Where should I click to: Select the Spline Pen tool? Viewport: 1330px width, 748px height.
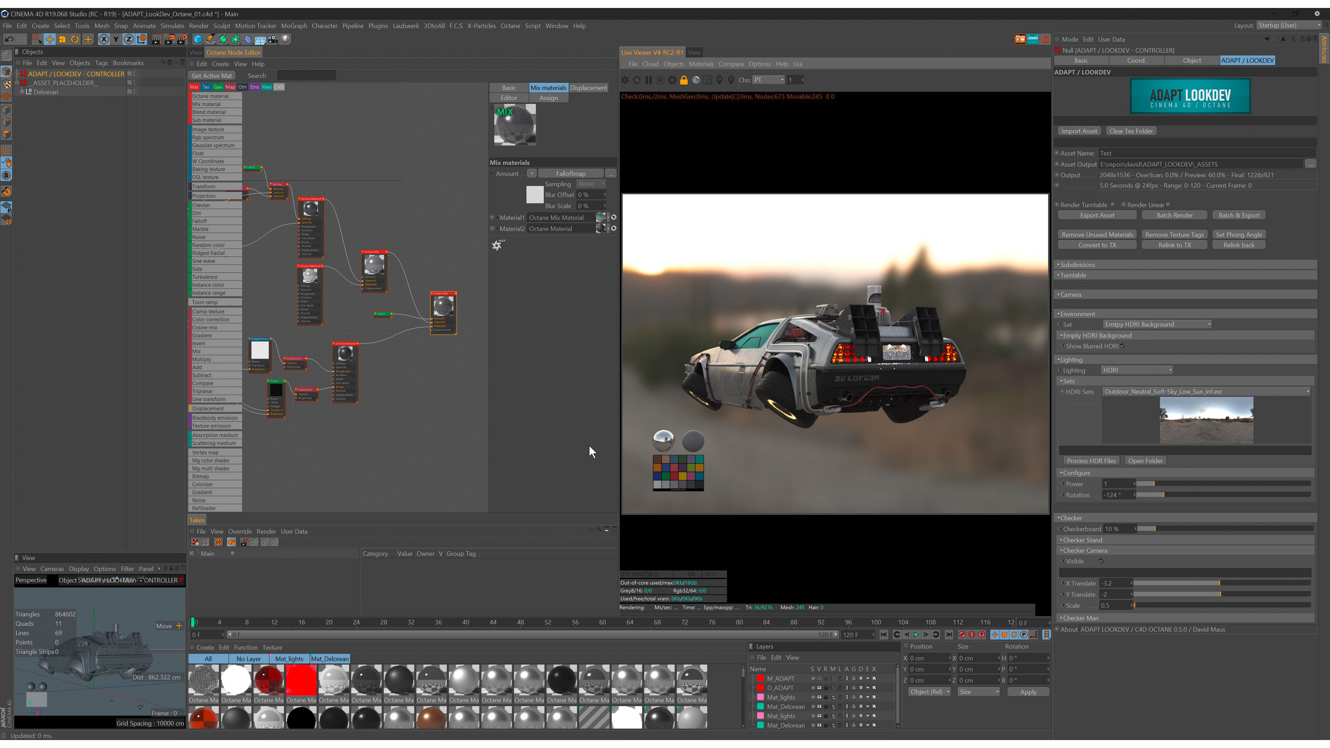point(211,39)
